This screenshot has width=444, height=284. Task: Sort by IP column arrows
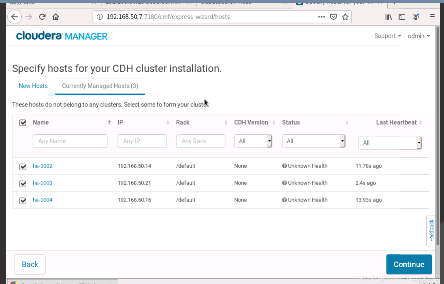[168, 122]
